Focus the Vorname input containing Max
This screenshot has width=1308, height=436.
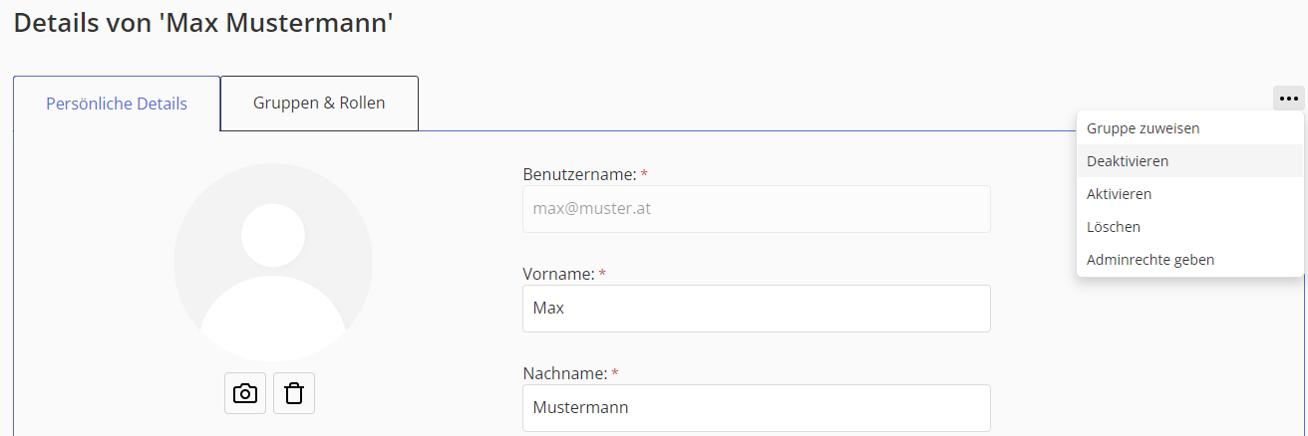click(x=756, y=309)
